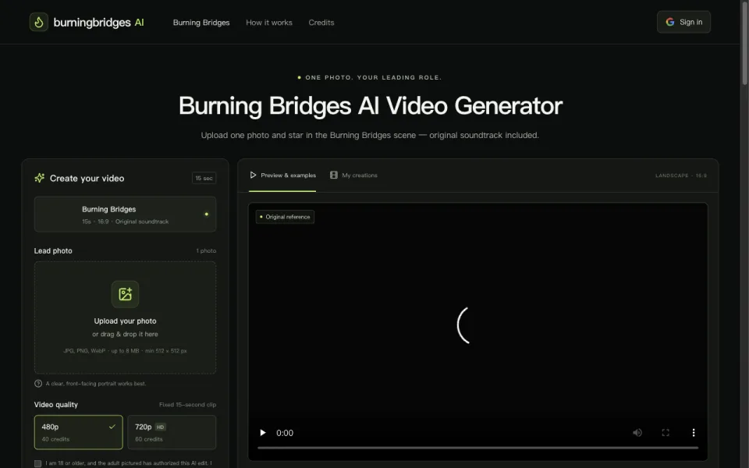Play the reference video
The width and height of the screenshot is (749, 468).
click(262, 433)
